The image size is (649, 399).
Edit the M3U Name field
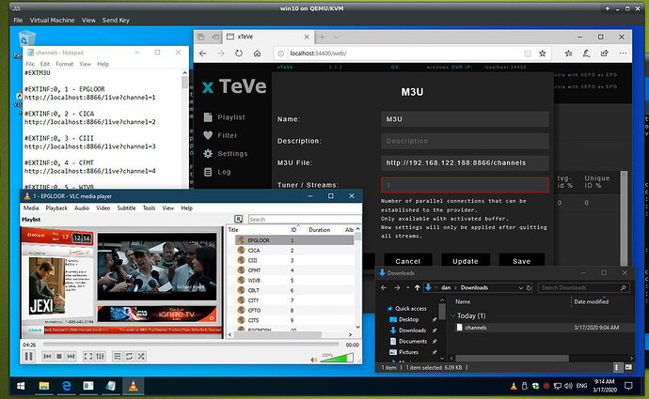(x=465, y=119)
